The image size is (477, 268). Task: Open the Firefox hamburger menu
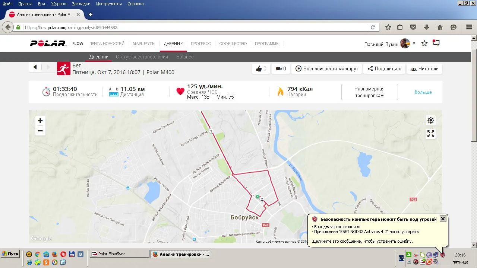click(469, 27)
